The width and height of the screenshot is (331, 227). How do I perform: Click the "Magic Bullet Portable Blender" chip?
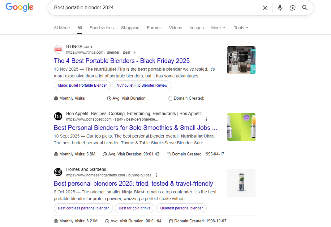[82, 85]
